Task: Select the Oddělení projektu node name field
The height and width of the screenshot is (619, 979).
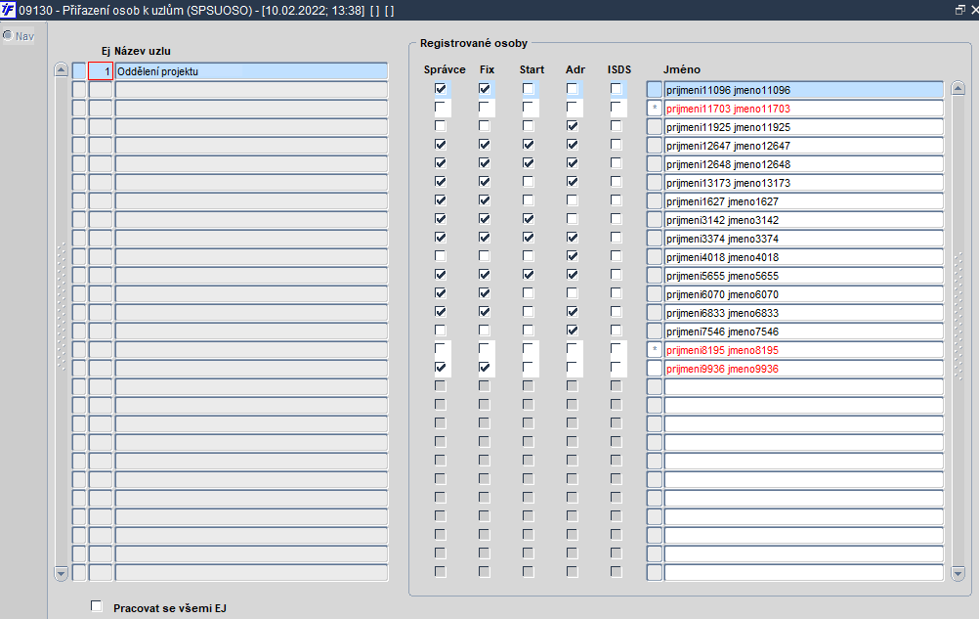Action: [x=252, y=71]
